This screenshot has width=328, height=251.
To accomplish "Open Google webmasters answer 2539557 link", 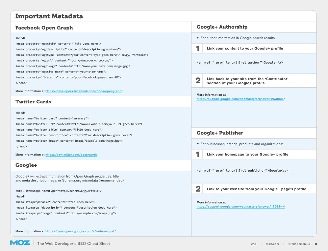I will point(241,99).
